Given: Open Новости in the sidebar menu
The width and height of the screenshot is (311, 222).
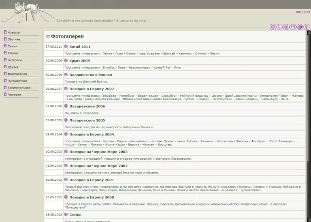Looking at the screenshot, I should (x=14, y=32).
